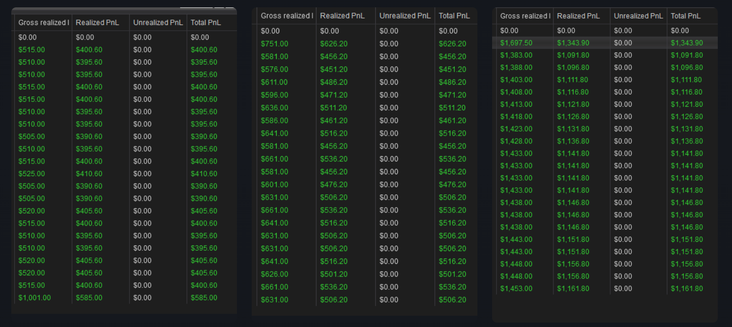Click the $1,126.80 value in Total PnL column

click(687, 117)
